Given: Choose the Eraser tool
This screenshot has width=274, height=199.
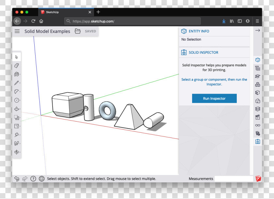Looking at the screenshot, I should (x=17, y=65).
